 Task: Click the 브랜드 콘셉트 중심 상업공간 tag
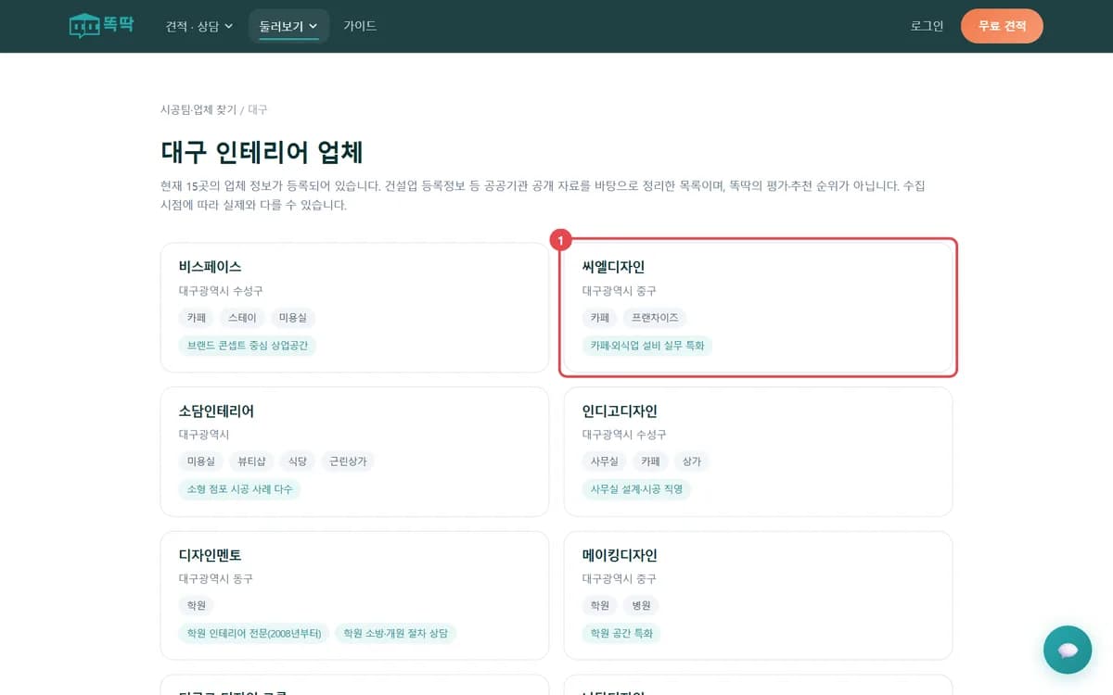pyautogui.click(x=248, y=346)
